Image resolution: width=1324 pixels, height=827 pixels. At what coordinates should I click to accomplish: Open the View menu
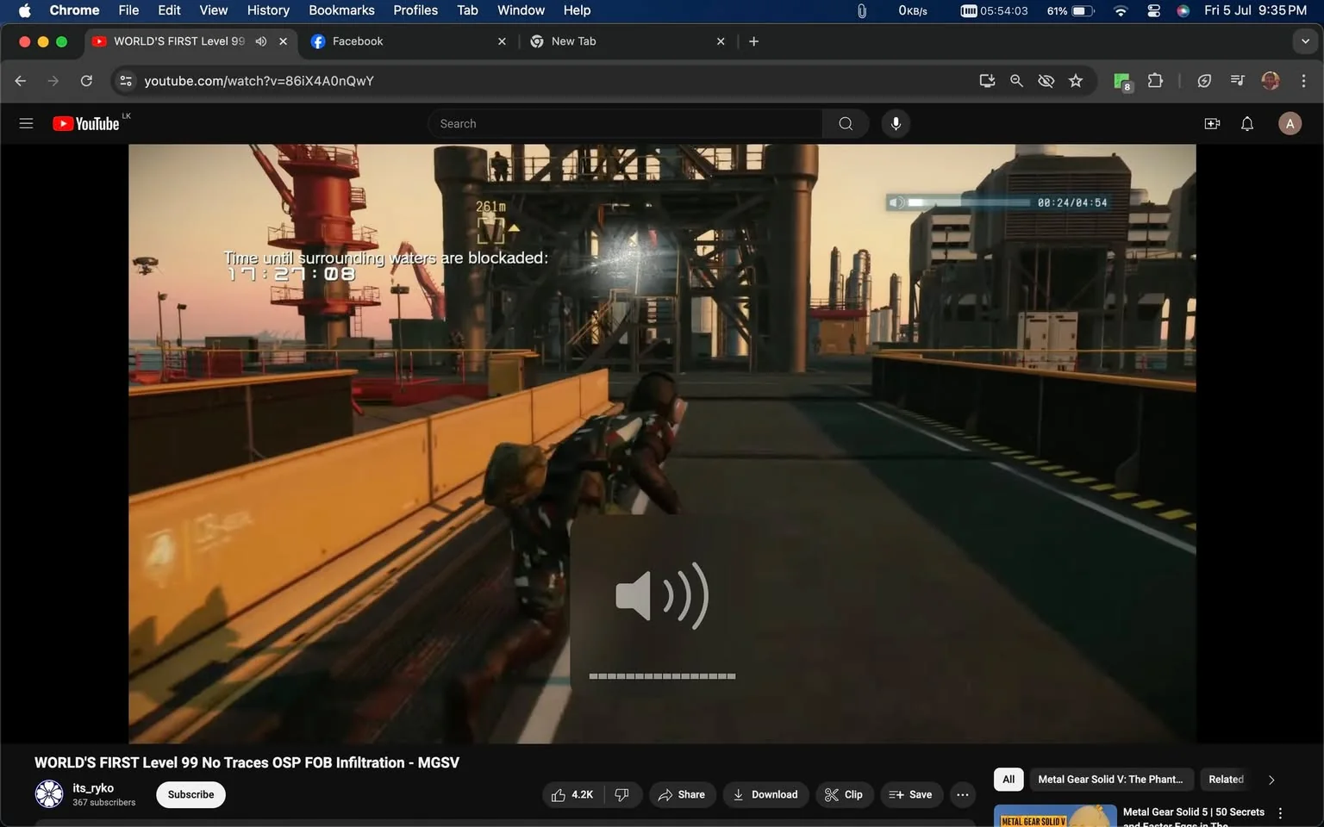pos(213,10)
